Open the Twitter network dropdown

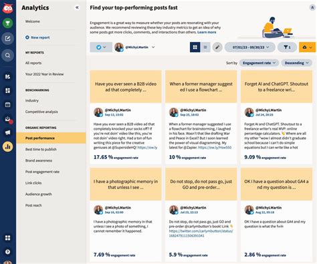tap(101, 47)
